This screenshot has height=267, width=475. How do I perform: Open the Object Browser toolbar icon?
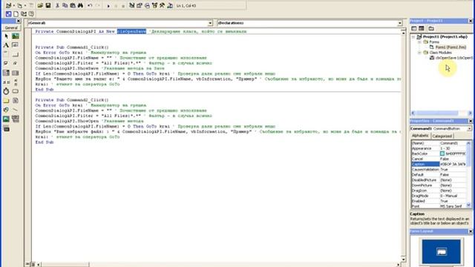coord(155,5)
